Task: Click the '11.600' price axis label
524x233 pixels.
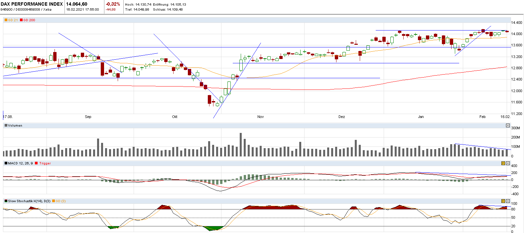Action: click(517, 102)
